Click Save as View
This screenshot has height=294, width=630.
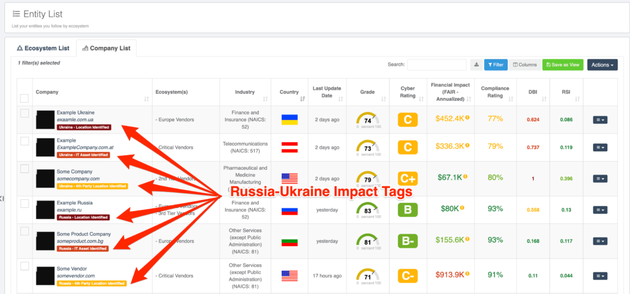pos(562,65)
